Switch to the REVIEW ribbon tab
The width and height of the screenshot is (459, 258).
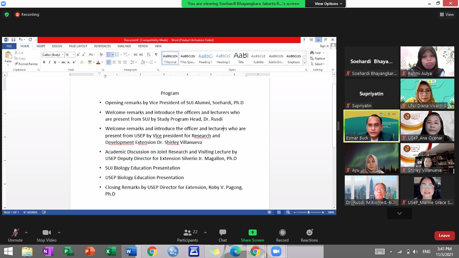[x=143, y=46]
